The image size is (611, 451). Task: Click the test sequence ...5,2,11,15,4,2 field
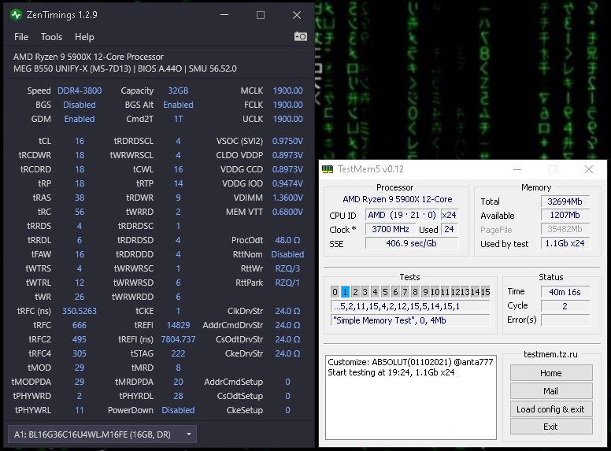[410, 306]
